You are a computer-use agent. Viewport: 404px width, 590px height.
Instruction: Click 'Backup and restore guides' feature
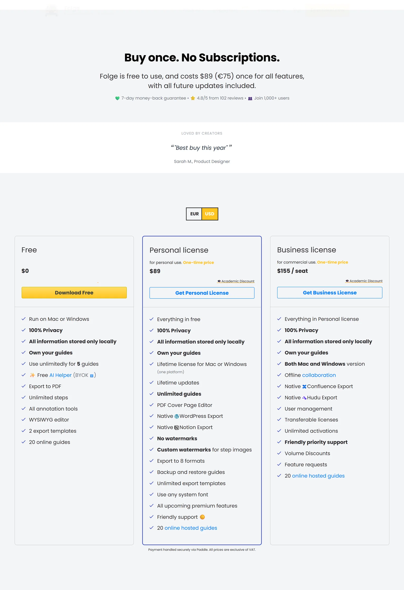pyautogui.click(x=191, y=472)
